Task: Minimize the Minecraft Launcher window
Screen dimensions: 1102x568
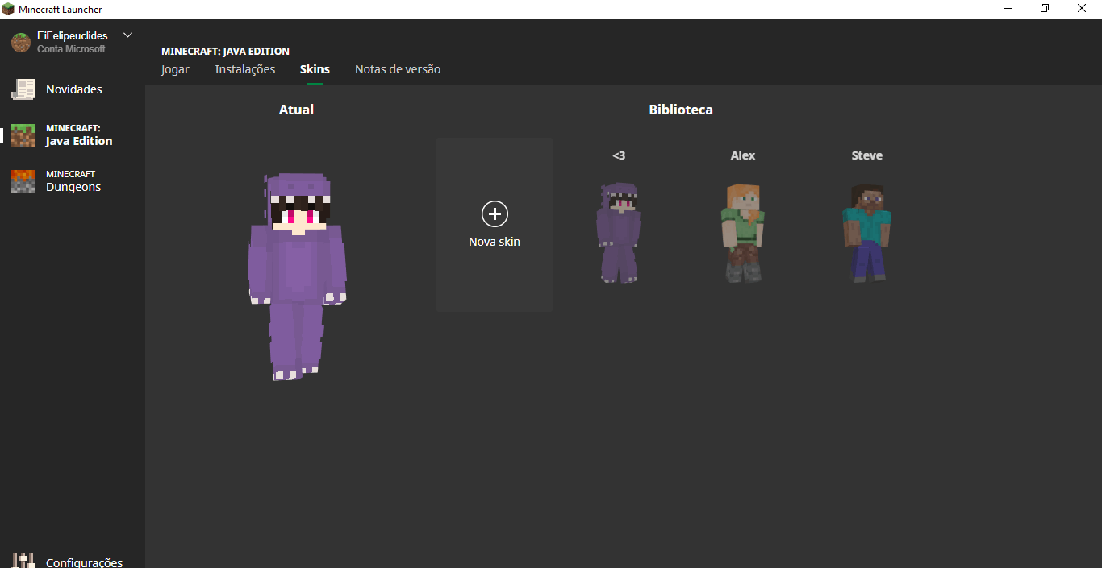Action: click(x=1008, y=9)
